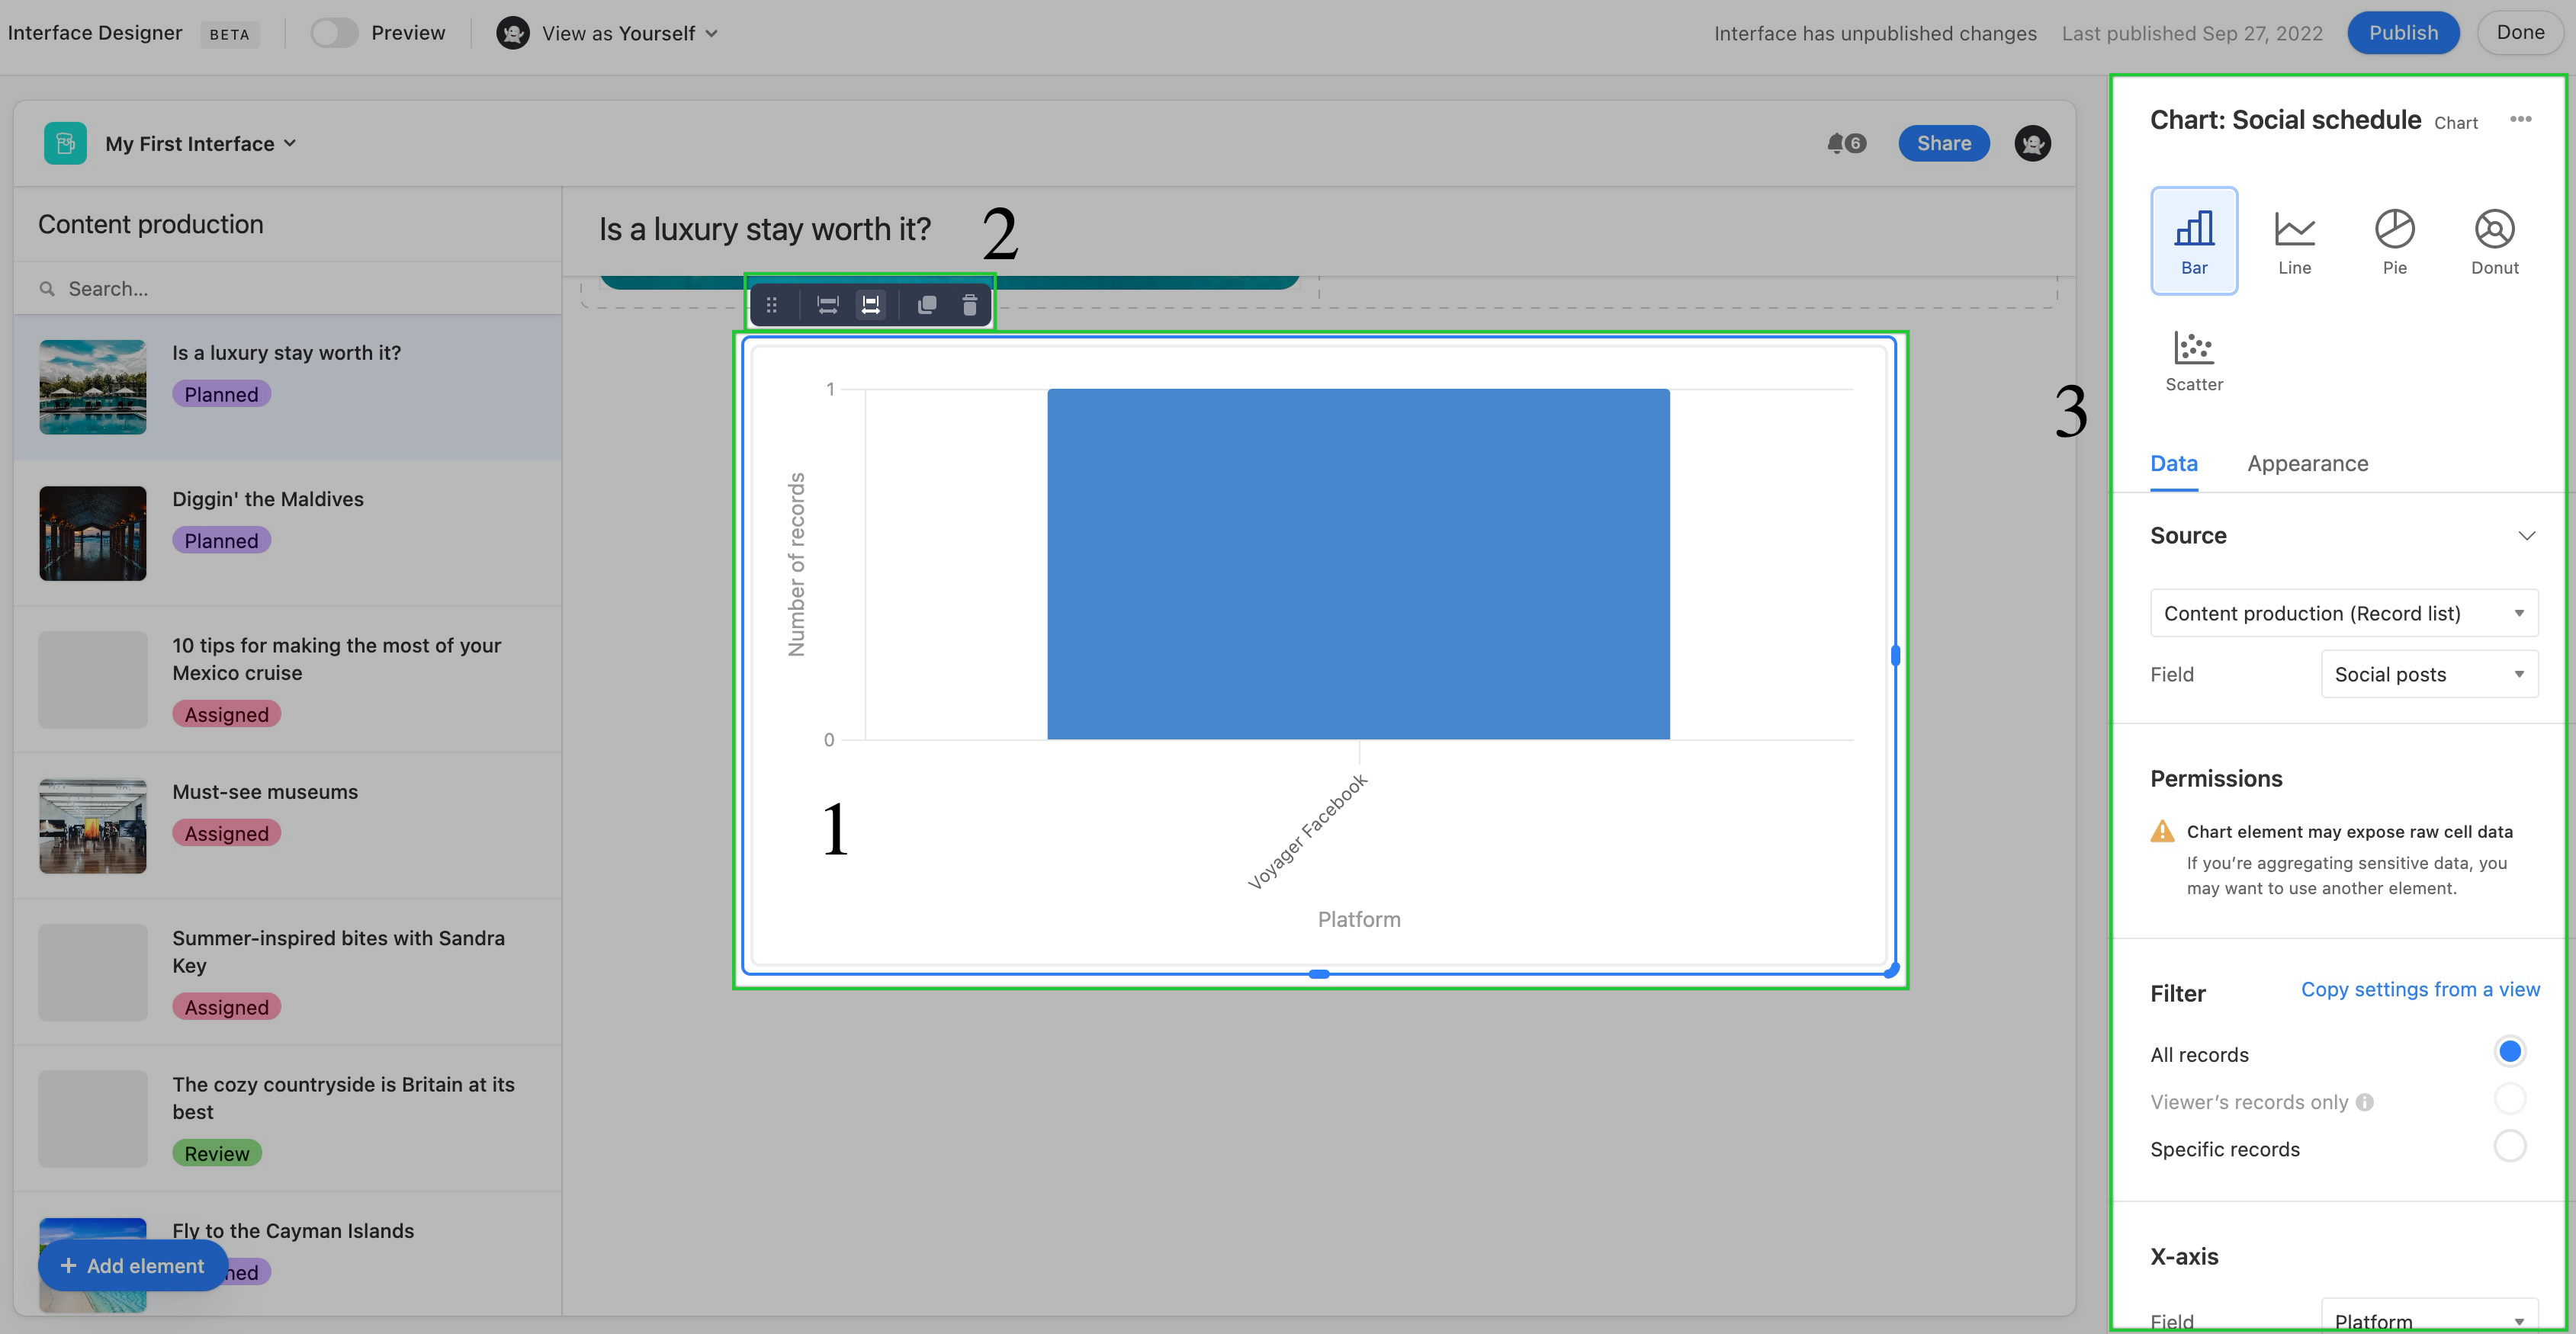Click the chart's bottom-right corner resize handle
This screenshot has width=2576, height=1334.
point(1891,970)
